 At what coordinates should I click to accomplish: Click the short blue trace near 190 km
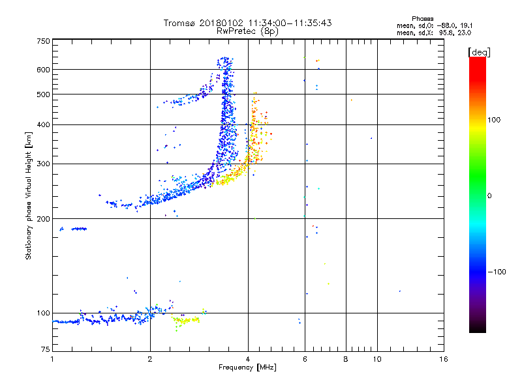click(x=79, y=229)
